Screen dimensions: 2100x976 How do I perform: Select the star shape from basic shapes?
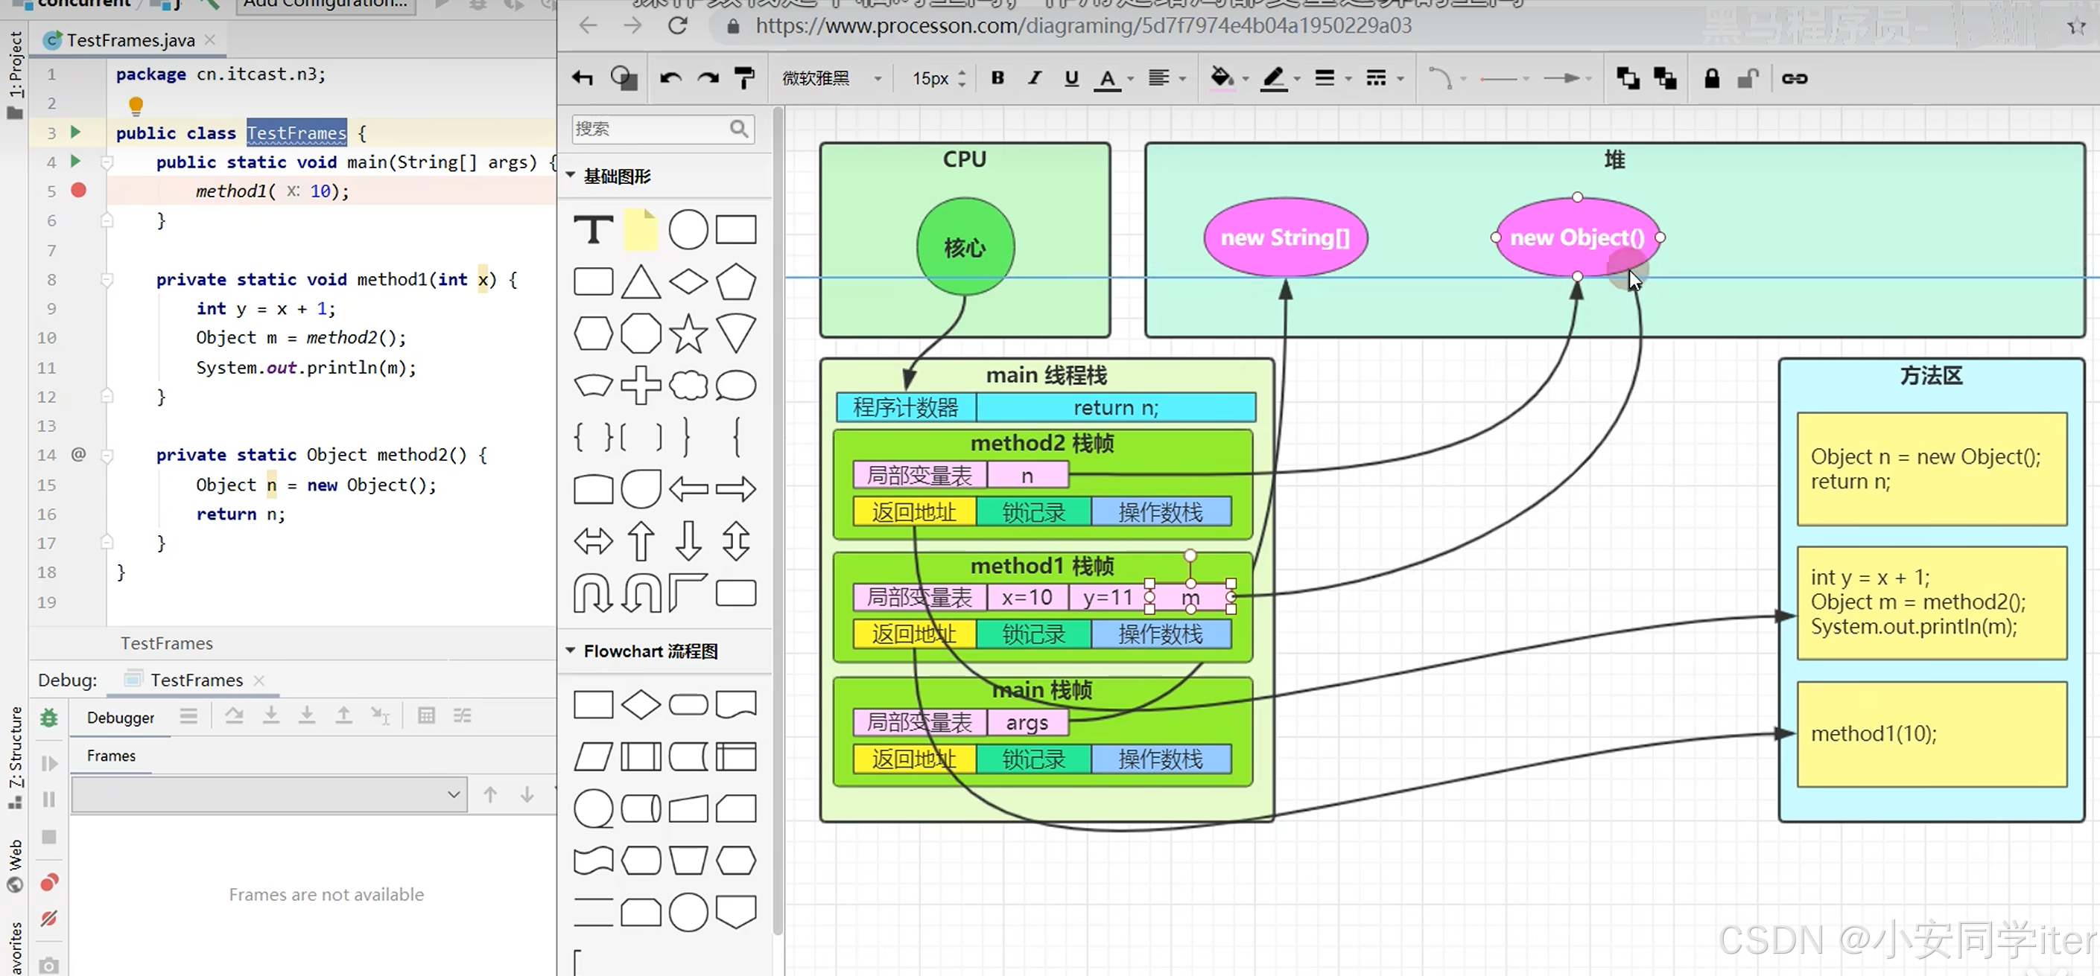[x=688, y=334]
